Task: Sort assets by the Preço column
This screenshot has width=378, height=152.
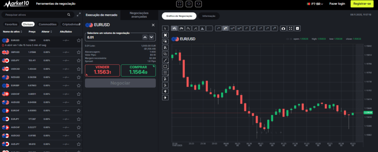Action: (32, 32)
